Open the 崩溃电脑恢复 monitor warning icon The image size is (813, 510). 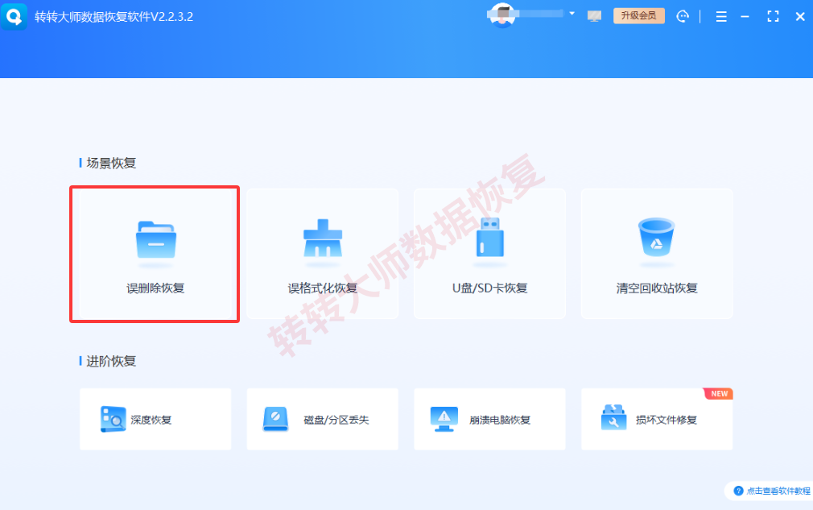(444, 419)
